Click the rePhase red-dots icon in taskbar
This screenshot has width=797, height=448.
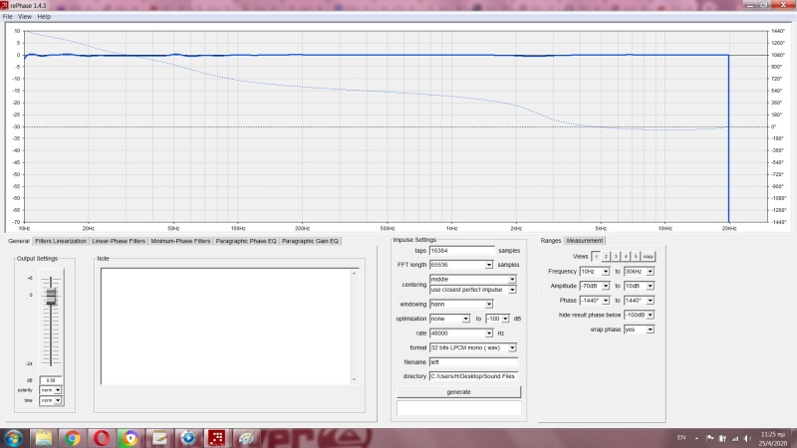216,438
